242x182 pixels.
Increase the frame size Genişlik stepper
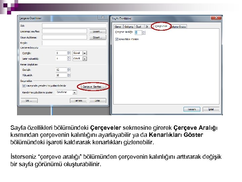pyautogui.click(x=69, y=52)
